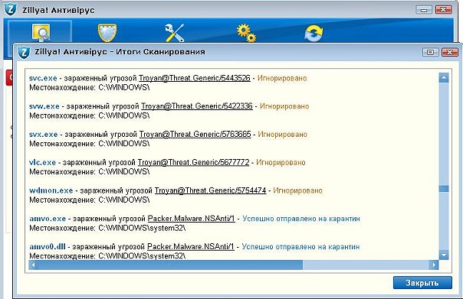Click Игнорировано status for svw.exe
Screen dimensions: 463x299
(x=284, y=106)
